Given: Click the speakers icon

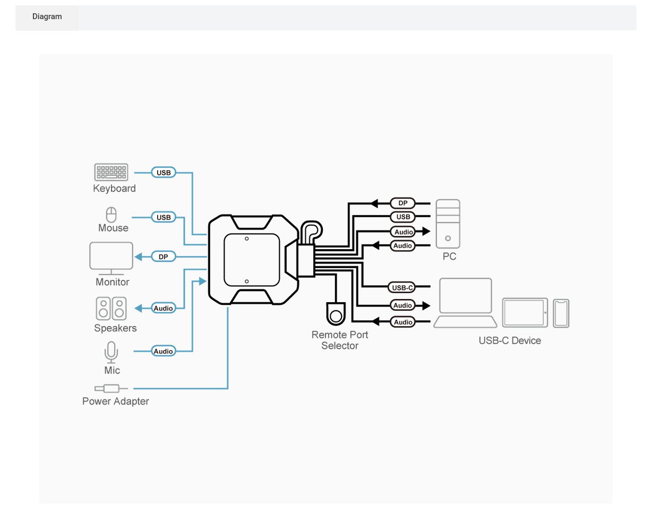Looking at the screenshot, I should tap(111, 309).
